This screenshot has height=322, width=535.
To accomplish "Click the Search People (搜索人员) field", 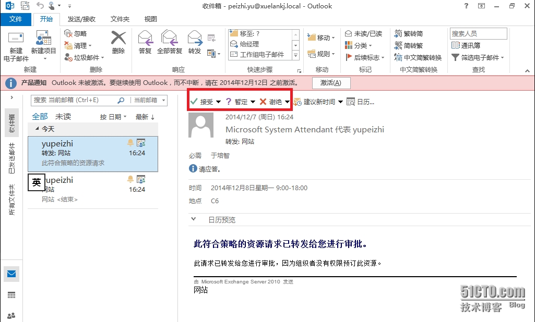I will [x=478, y=33].
